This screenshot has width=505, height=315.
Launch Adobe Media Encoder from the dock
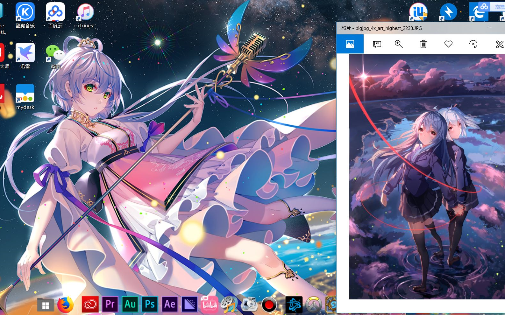pos(190,304)
